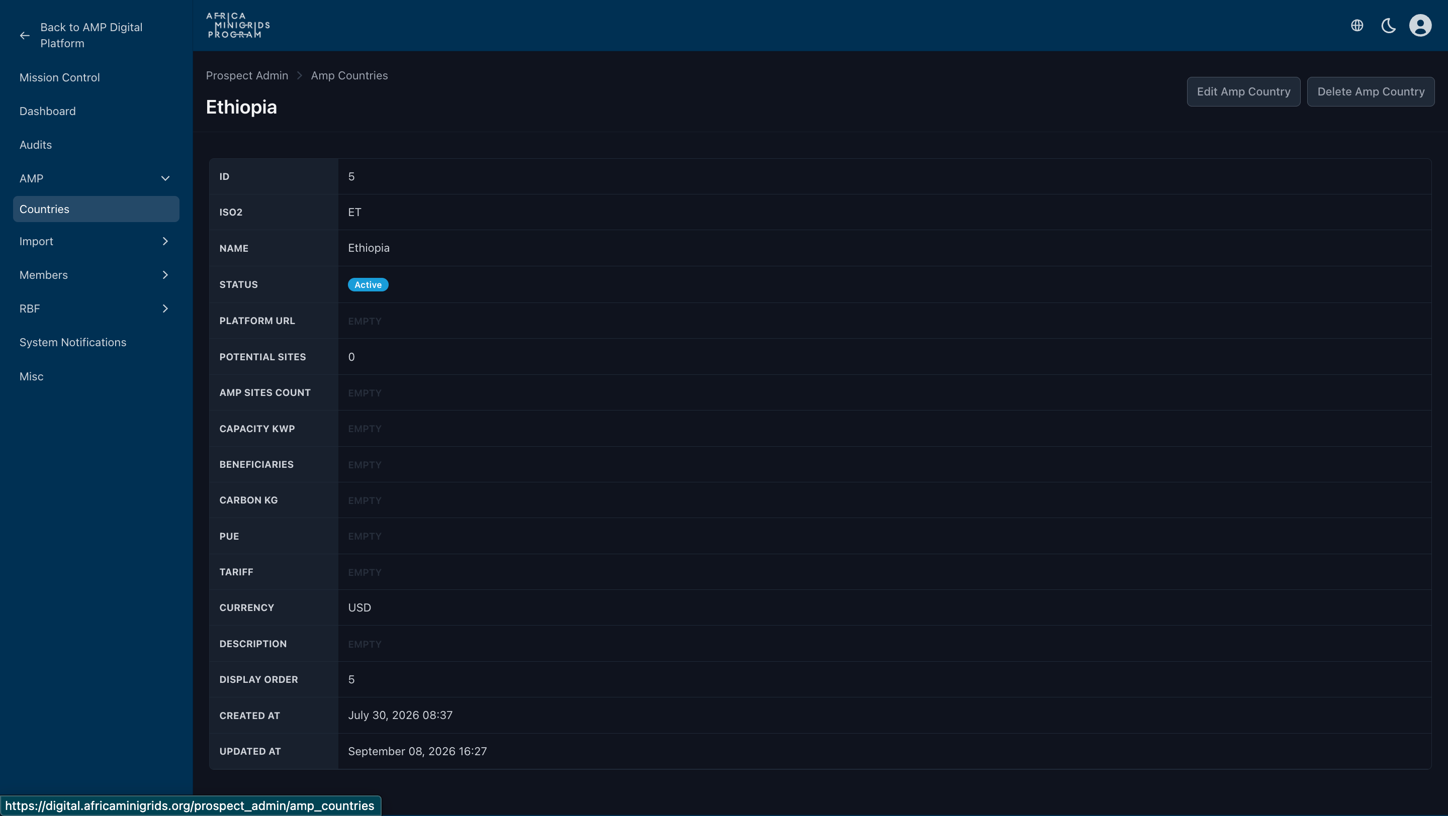Expand the Members submenu chevron
The width and height of the screenshot is (1448, 816).
point(165,275)
